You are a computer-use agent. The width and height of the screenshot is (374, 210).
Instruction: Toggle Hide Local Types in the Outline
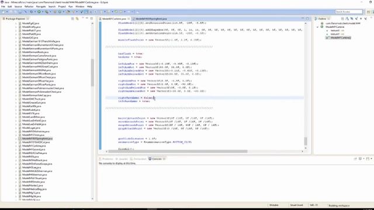366,19
